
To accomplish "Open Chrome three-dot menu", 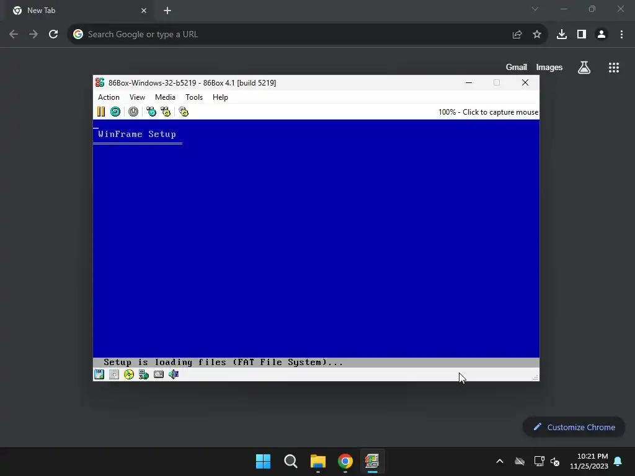I will [621, 35].
